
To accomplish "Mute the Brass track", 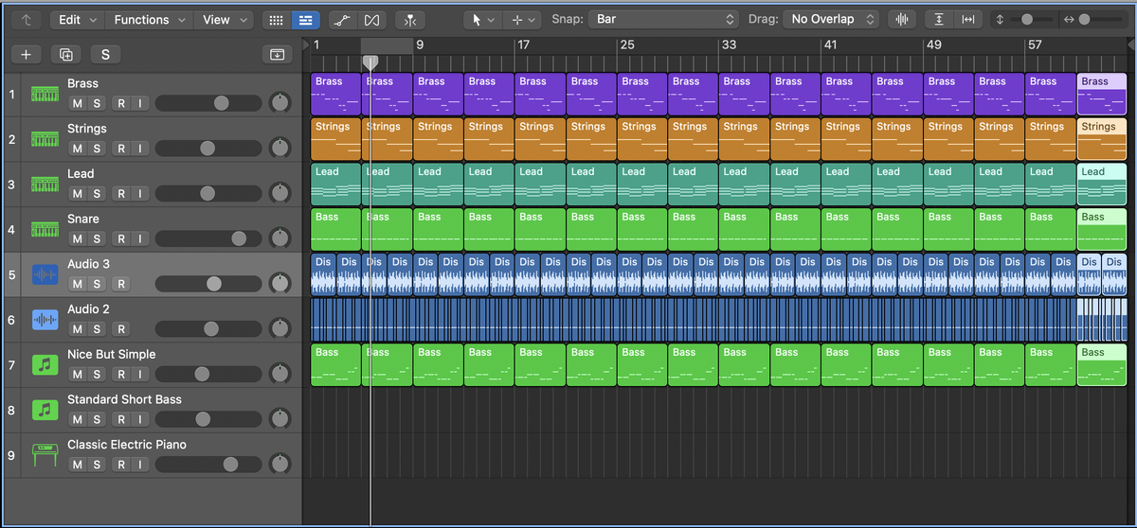I will tap(77, 103).
